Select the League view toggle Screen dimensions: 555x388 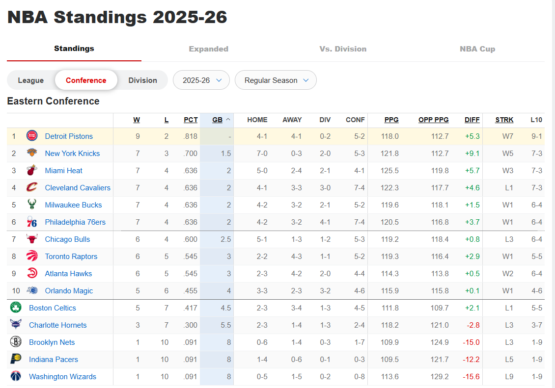pyautogui.click(x=31, y=80)
